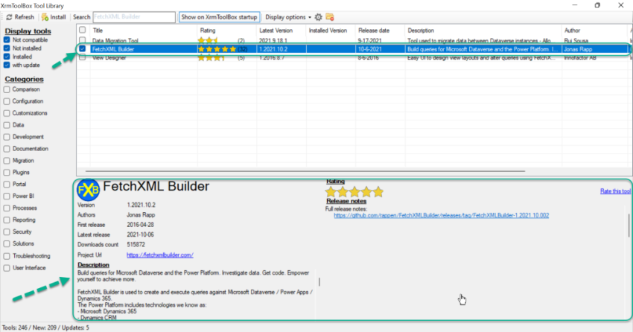Click the status bar tools count text
The height and width of the screenshot is (332, 633).
46,328
